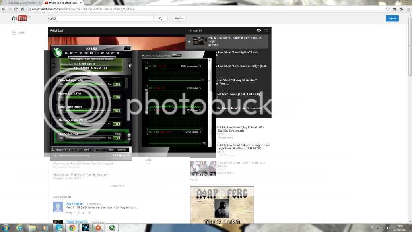Click the YouTube search magnifier button

(x=161, y=19)
